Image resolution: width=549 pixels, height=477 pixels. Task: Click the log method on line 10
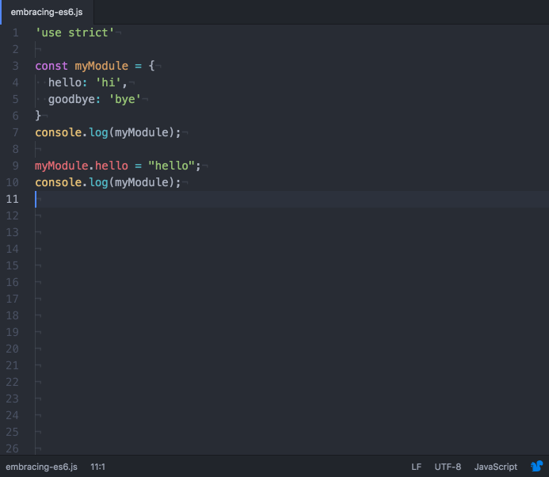coord(98,182)
